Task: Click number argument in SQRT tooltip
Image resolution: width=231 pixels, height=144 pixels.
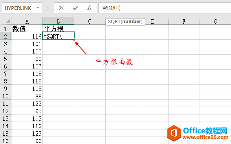Action: coord(132,22)
